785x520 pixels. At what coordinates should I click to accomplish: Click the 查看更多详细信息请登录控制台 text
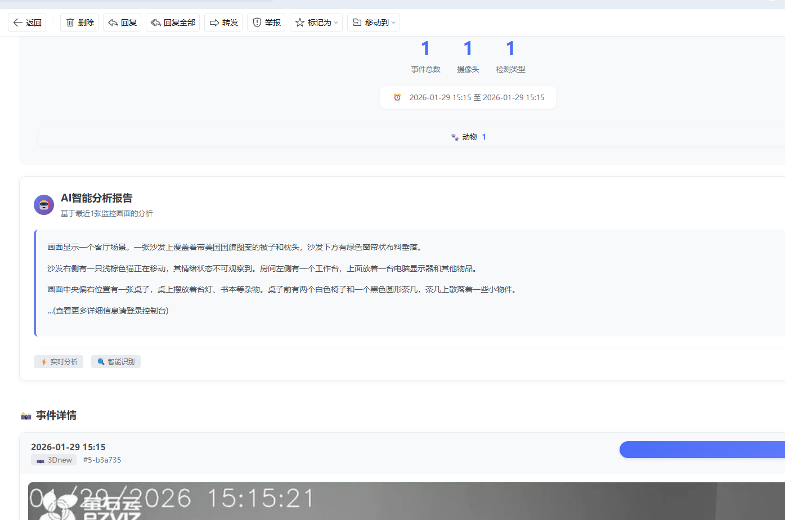[108, 311]
